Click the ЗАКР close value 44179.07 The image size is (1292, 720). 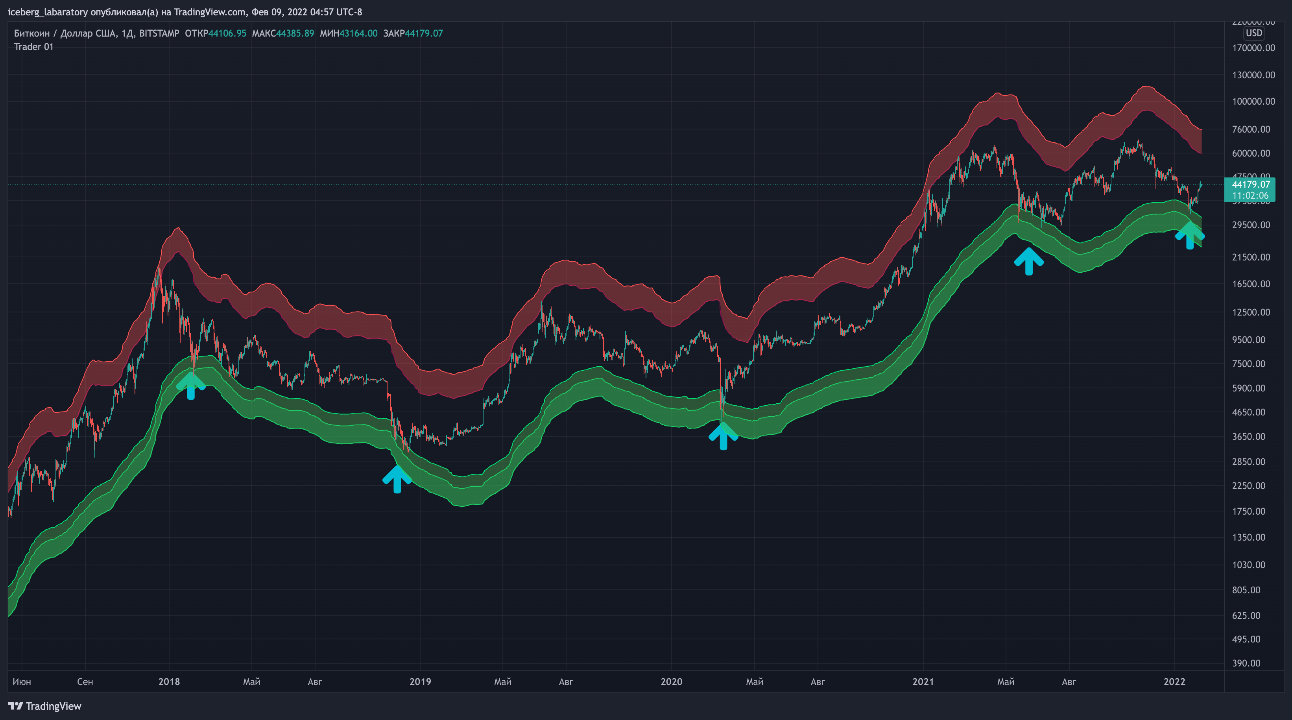[x=424, y=33]
